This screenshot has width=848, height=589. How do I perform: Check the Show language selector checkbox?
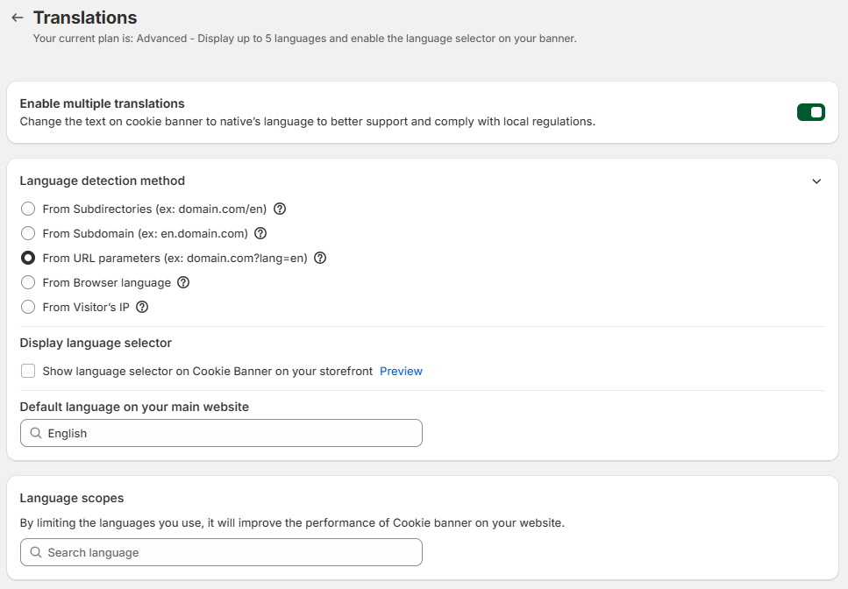pos(28,371)
